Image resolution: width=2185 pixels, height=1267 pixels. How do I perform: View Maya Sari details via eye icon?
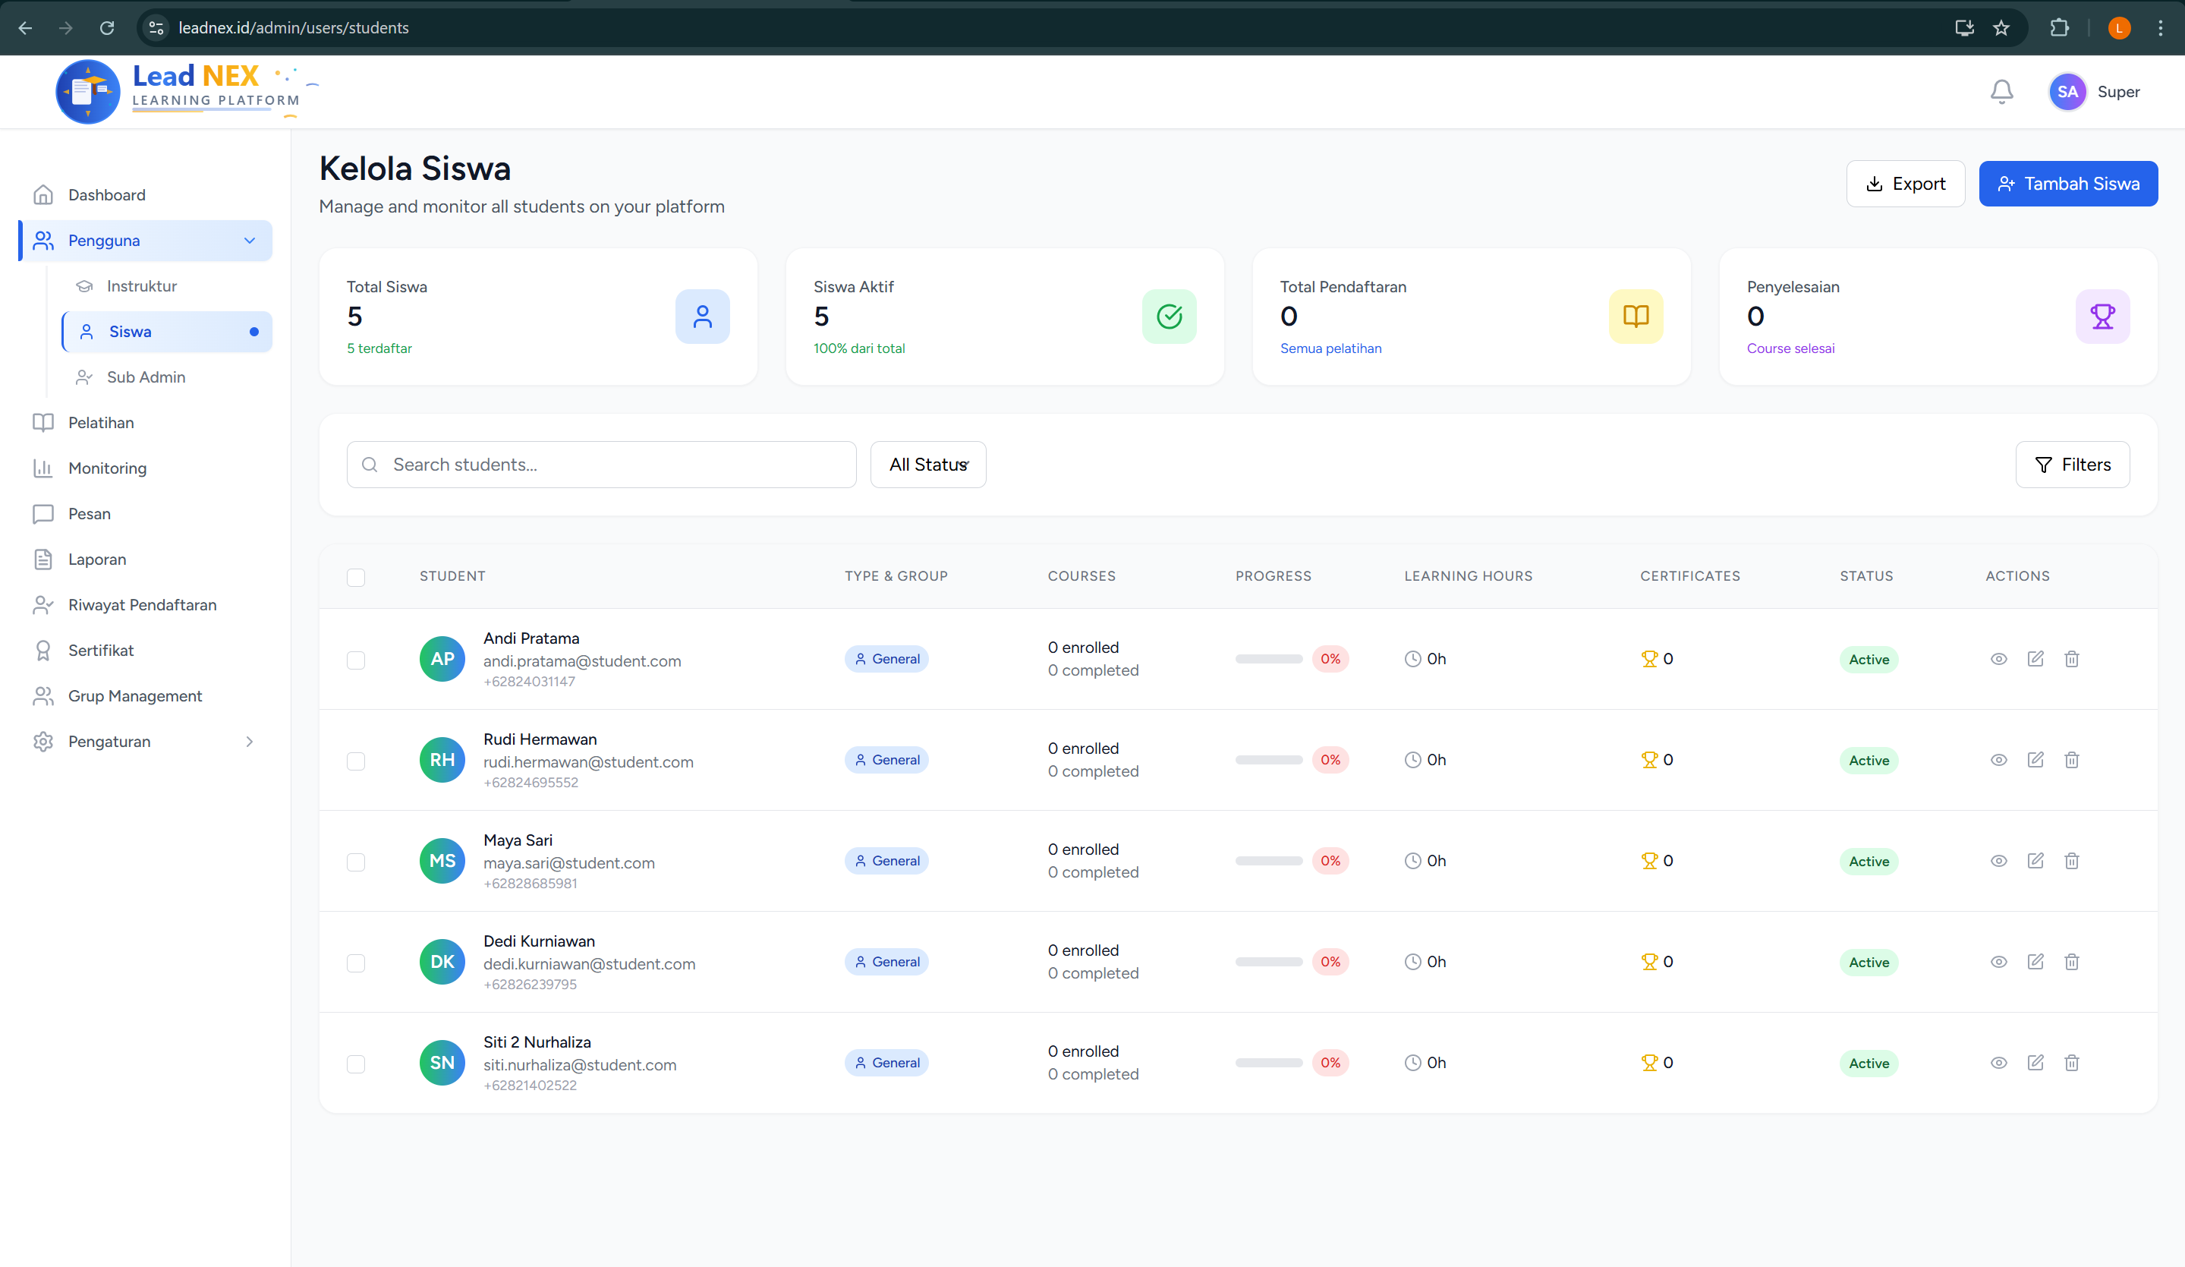pyautogui.click(x=1998, y=861)
